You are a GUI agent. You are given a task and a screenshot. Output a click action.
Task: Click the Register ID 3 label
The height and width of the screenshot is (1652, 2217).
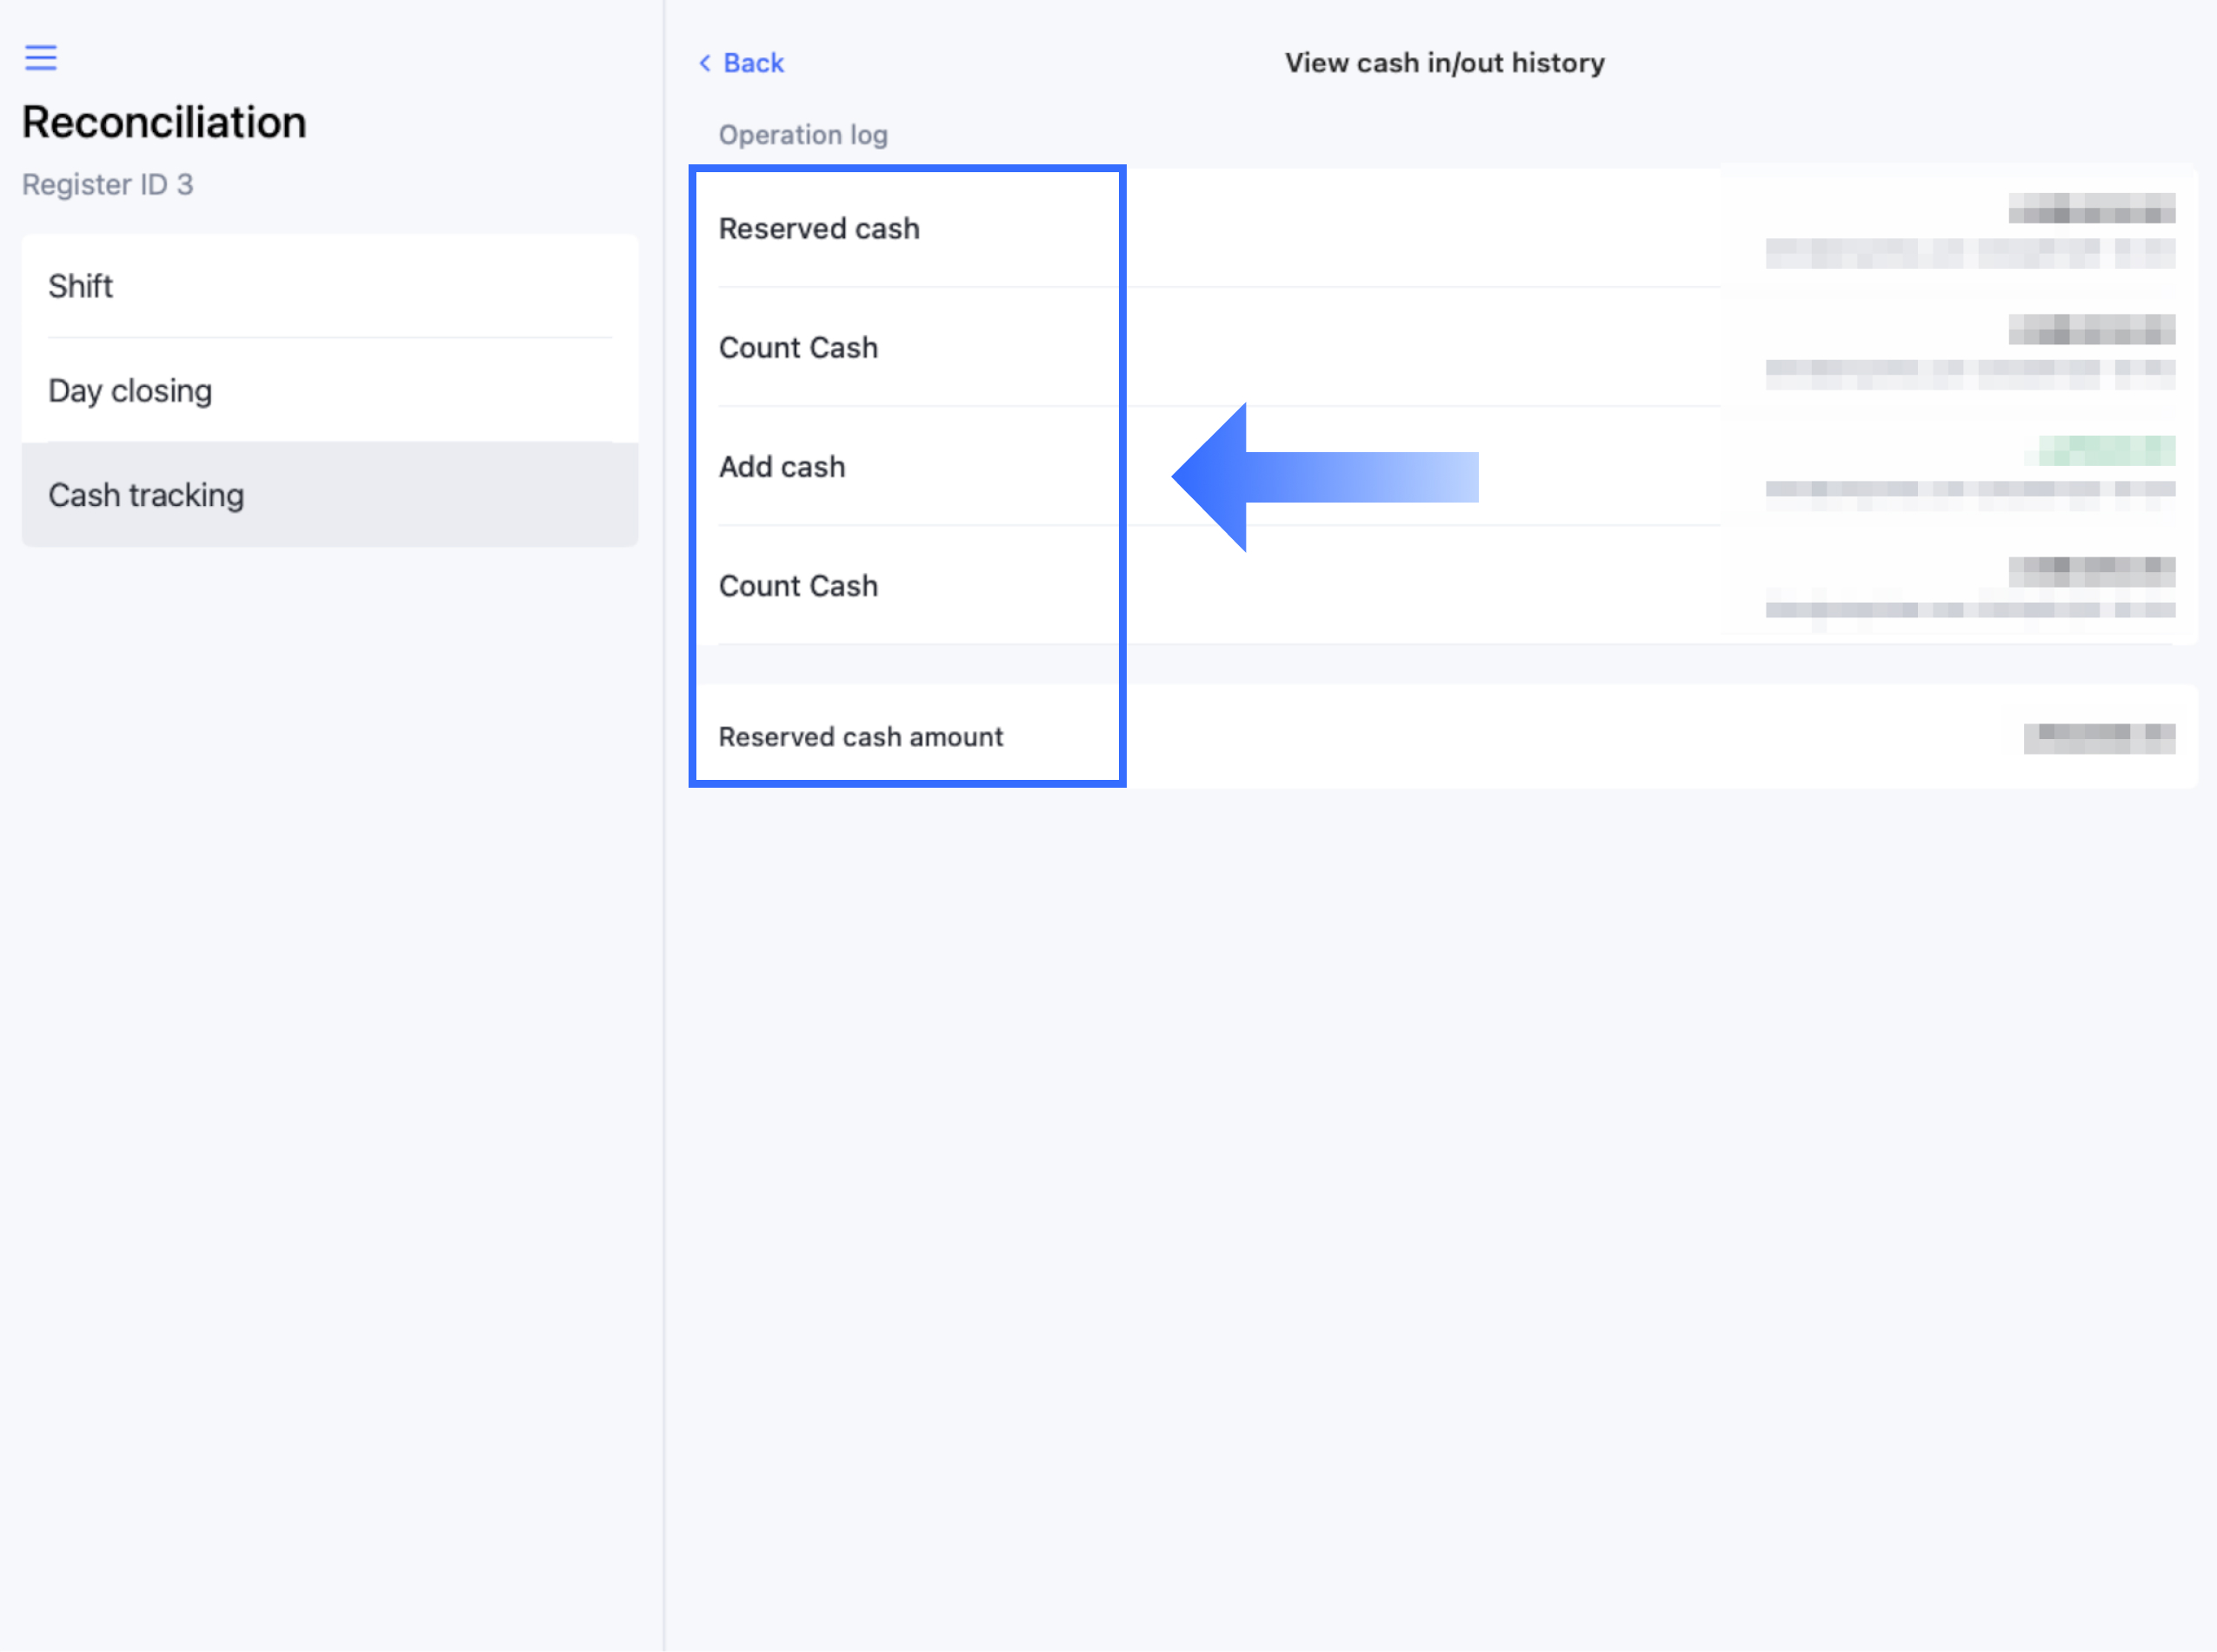[108, 184]
